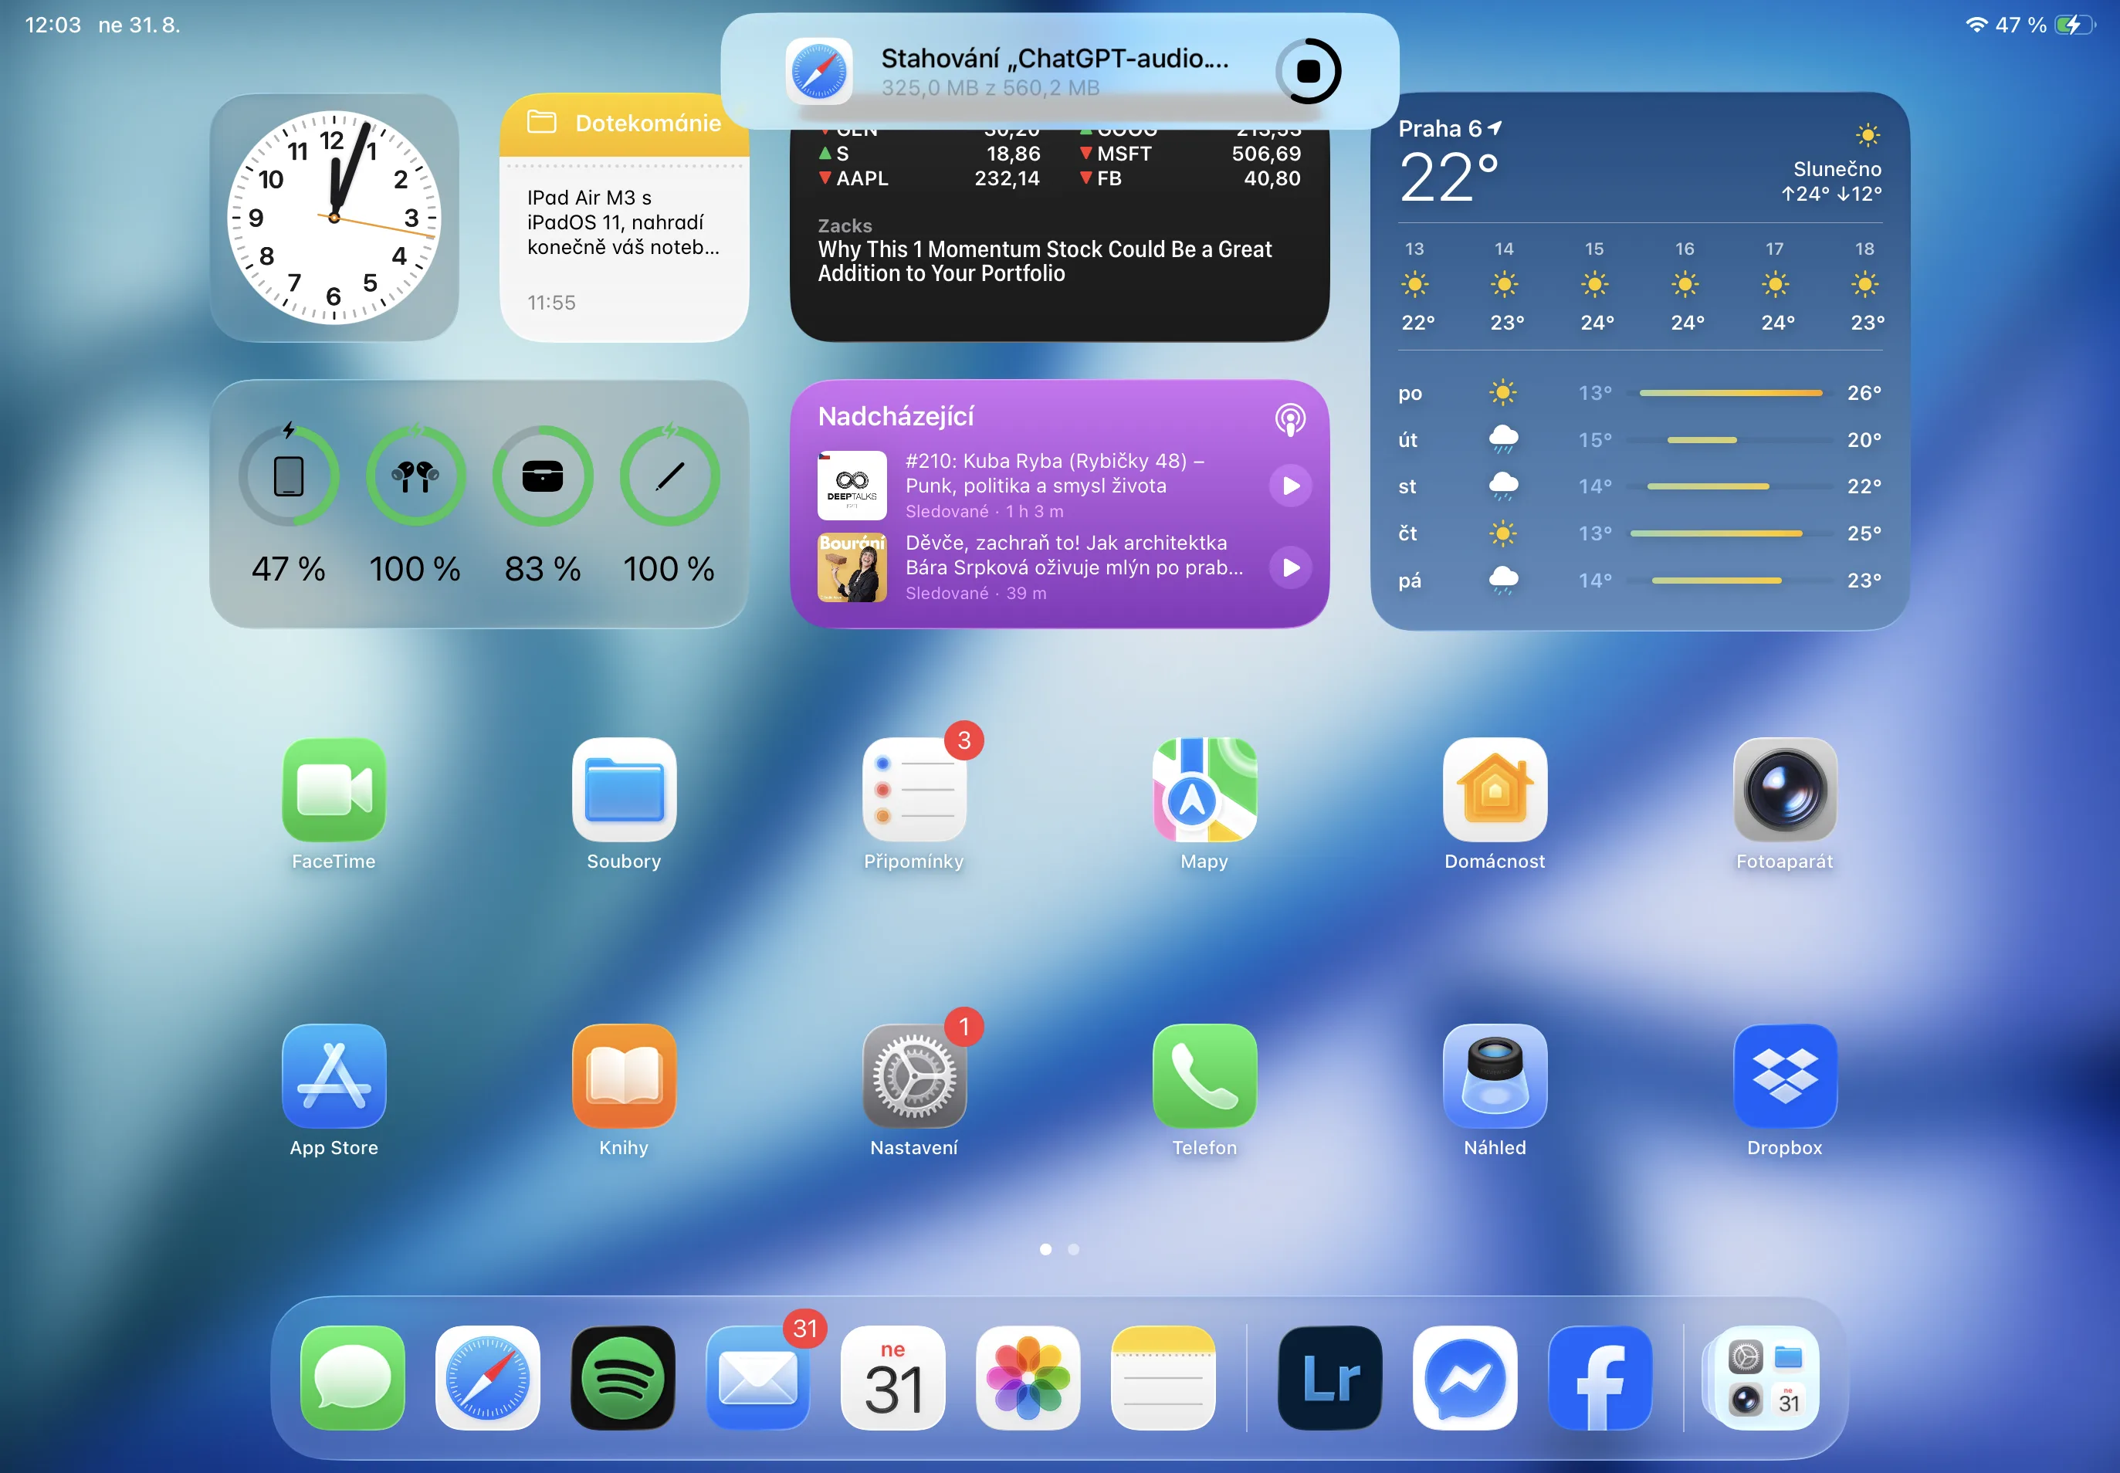Image resolution: width=2120 pixels, height=1473 pixels.
Task: Open Mapy maps app
Action: pos(1204,790)
